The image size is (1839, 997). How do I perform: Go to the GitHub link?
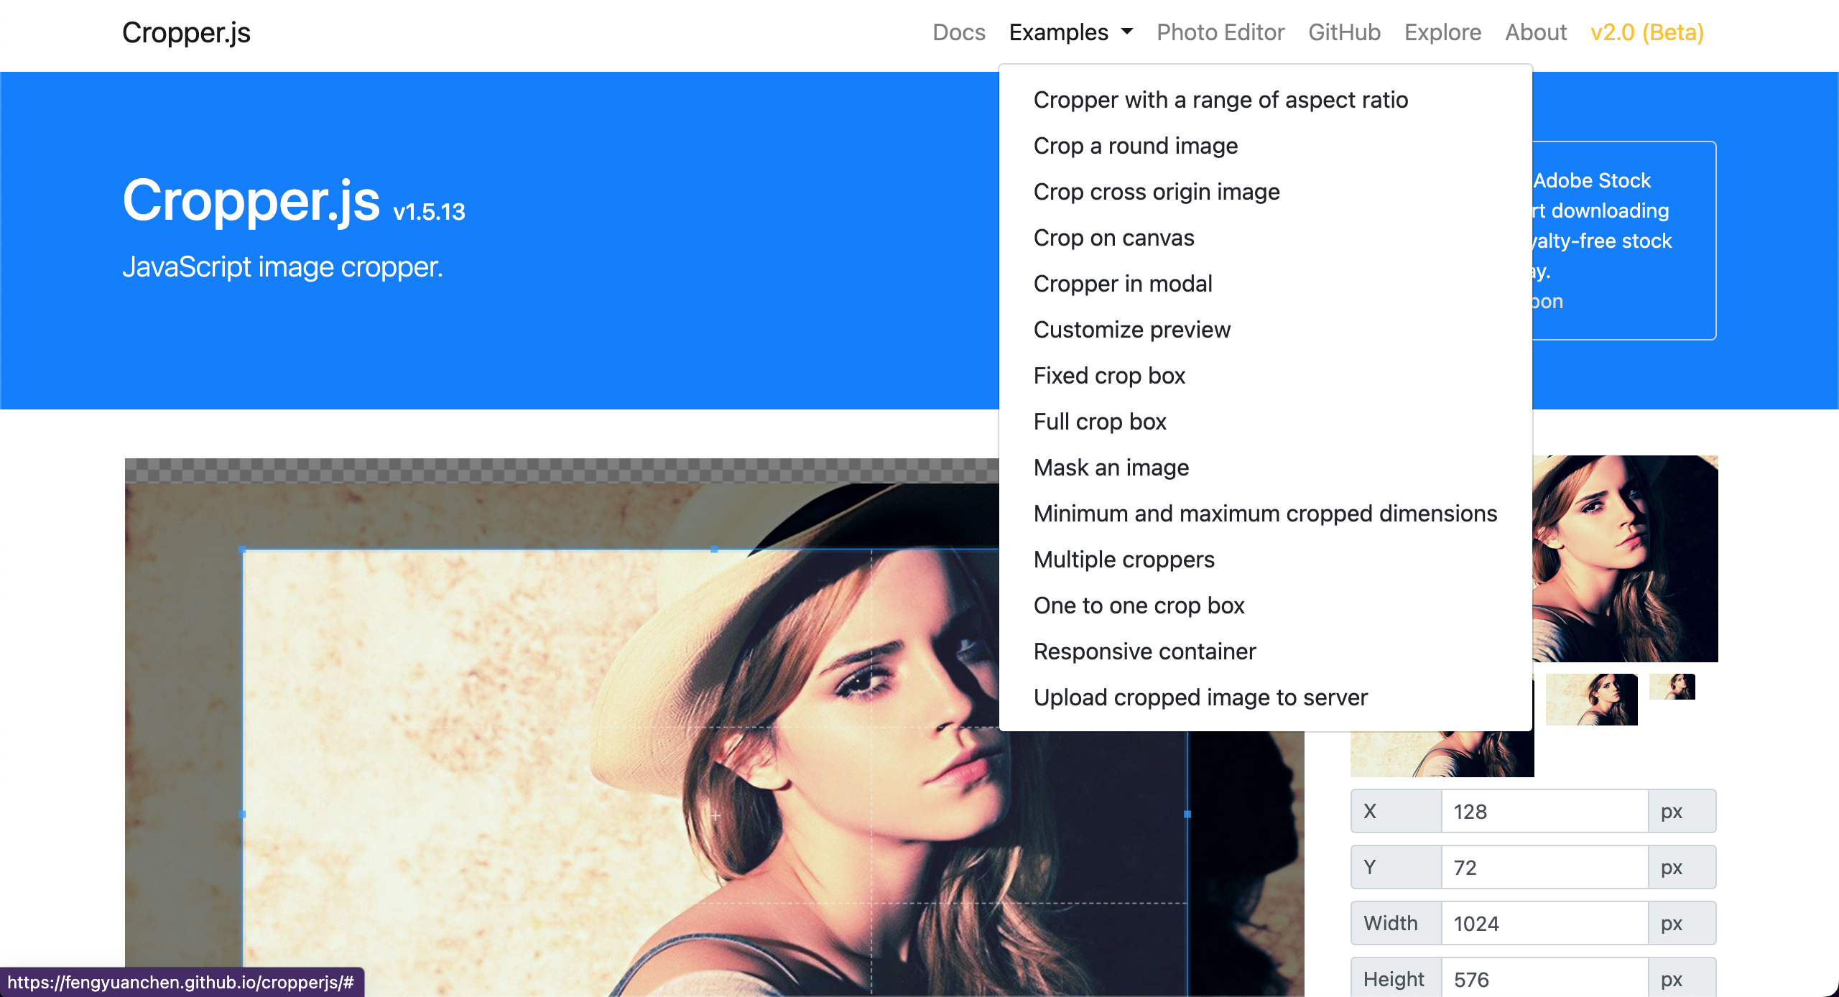(1344, 32)
